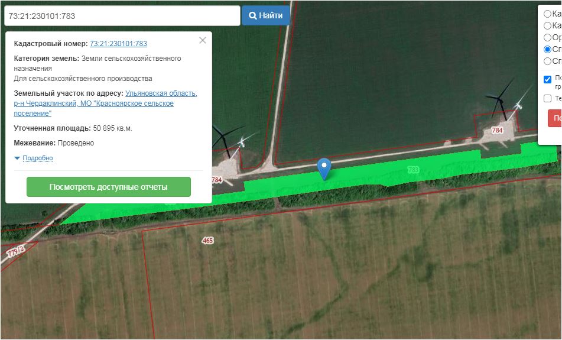Click parcel label 779/2 at left edge
The height and width of the screenshot is (340, 562).
click(15, 252)
